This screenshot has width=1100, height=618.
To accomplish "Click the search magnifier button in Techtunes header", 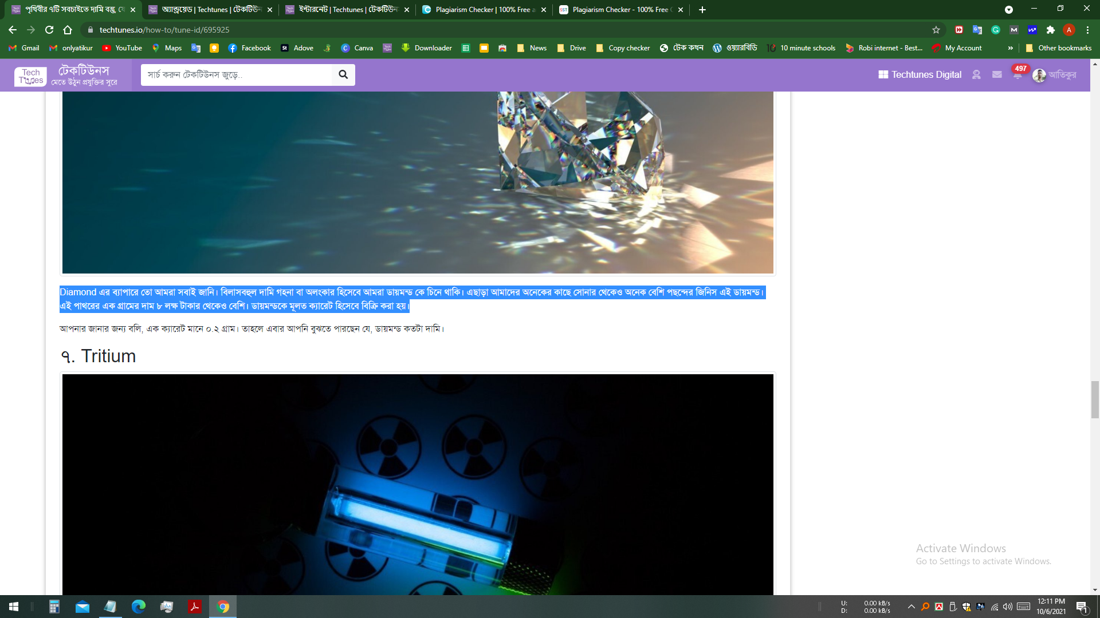I will (343, 74).
